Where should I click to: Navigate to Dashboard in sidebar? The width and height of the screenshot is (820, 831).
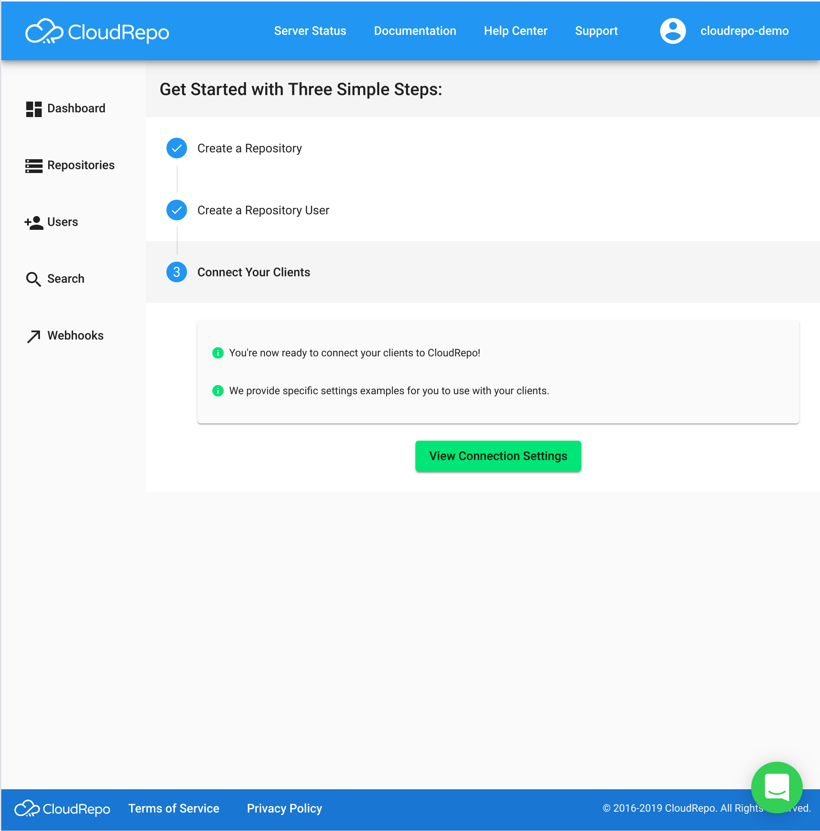[76, 108]
